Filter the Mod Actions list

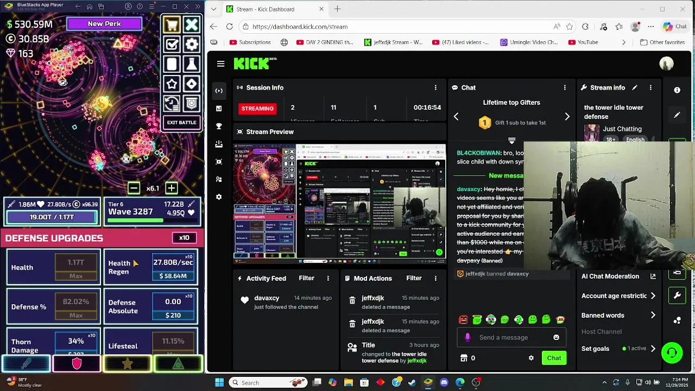(414, 278)
